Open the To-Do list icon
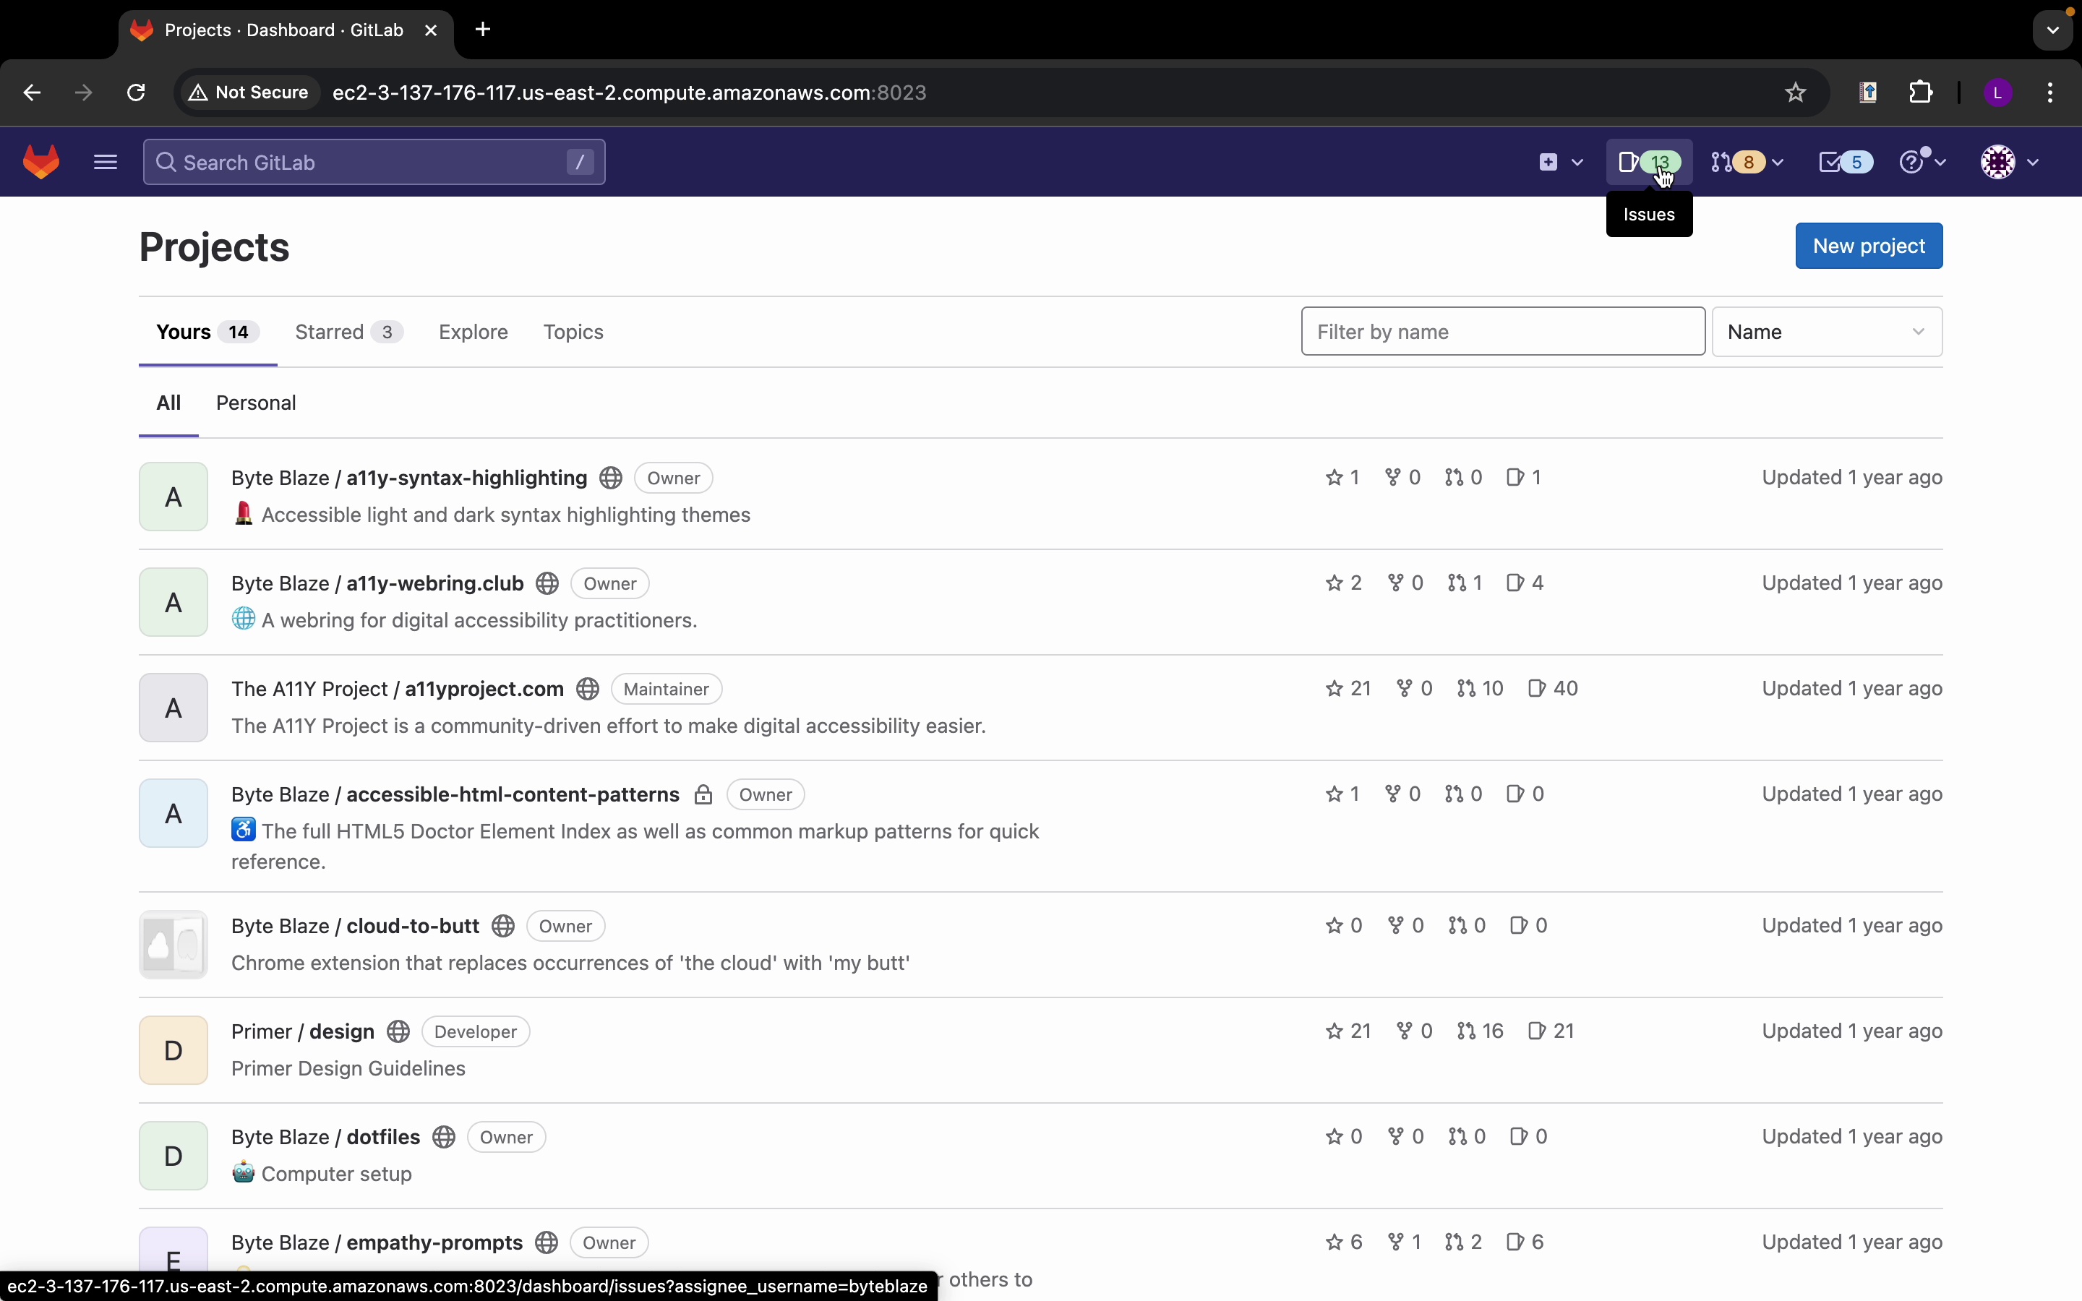 coord(1846,162)
